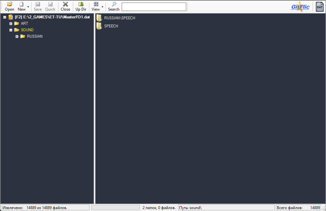Open the New button dropdown arrow
Image resolution: width=326 pixels, height=211 pixels.
(x=28, y=7)
